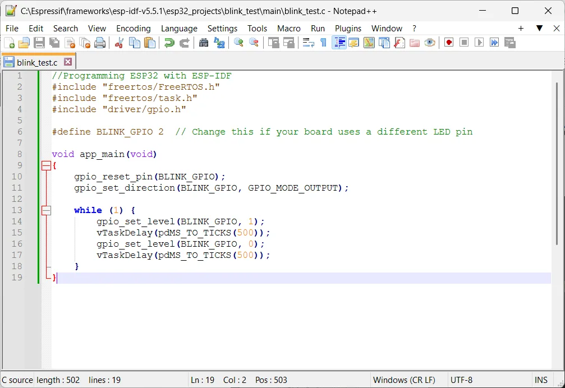Collapse the while loop fold marker
Screen dimensions: 565x388
46,210
